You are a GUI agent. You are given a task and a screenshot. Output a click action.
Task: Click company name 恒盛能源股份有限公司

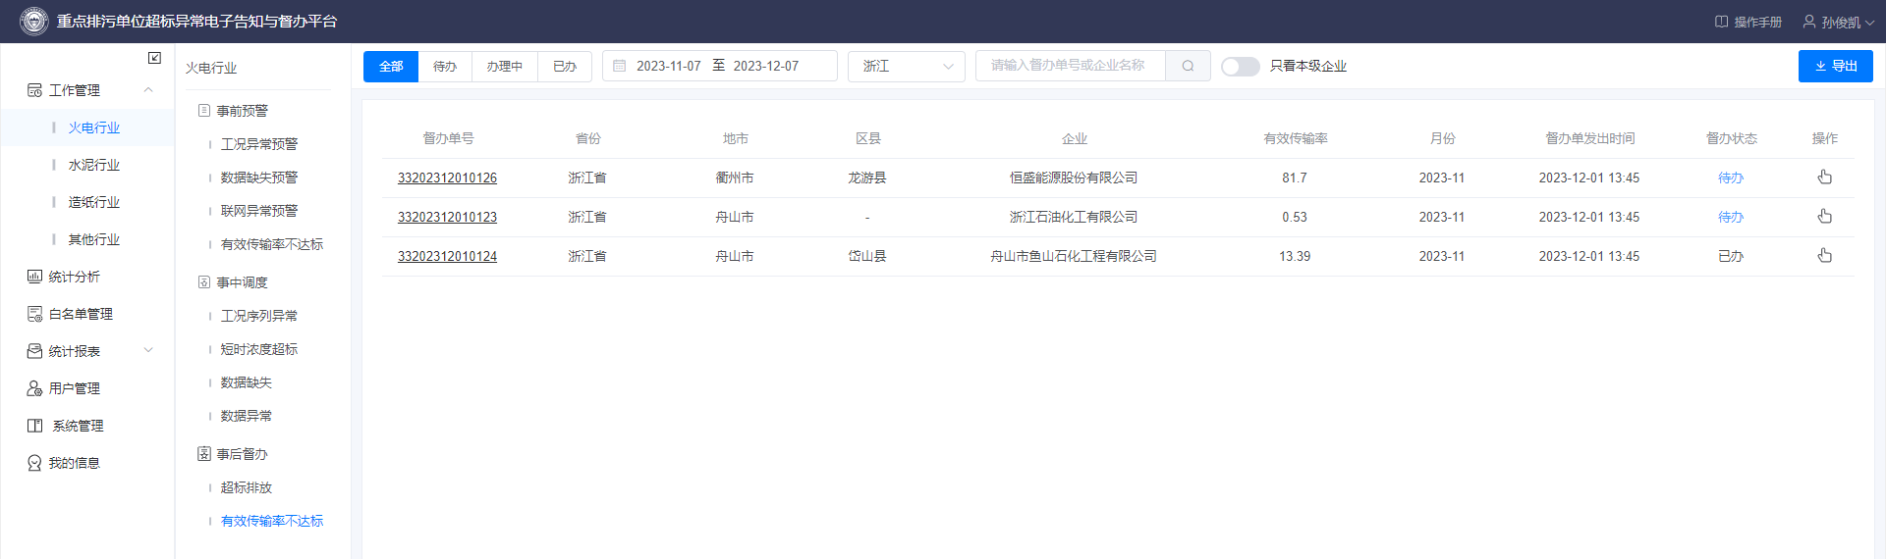[x=1074, y=178]
